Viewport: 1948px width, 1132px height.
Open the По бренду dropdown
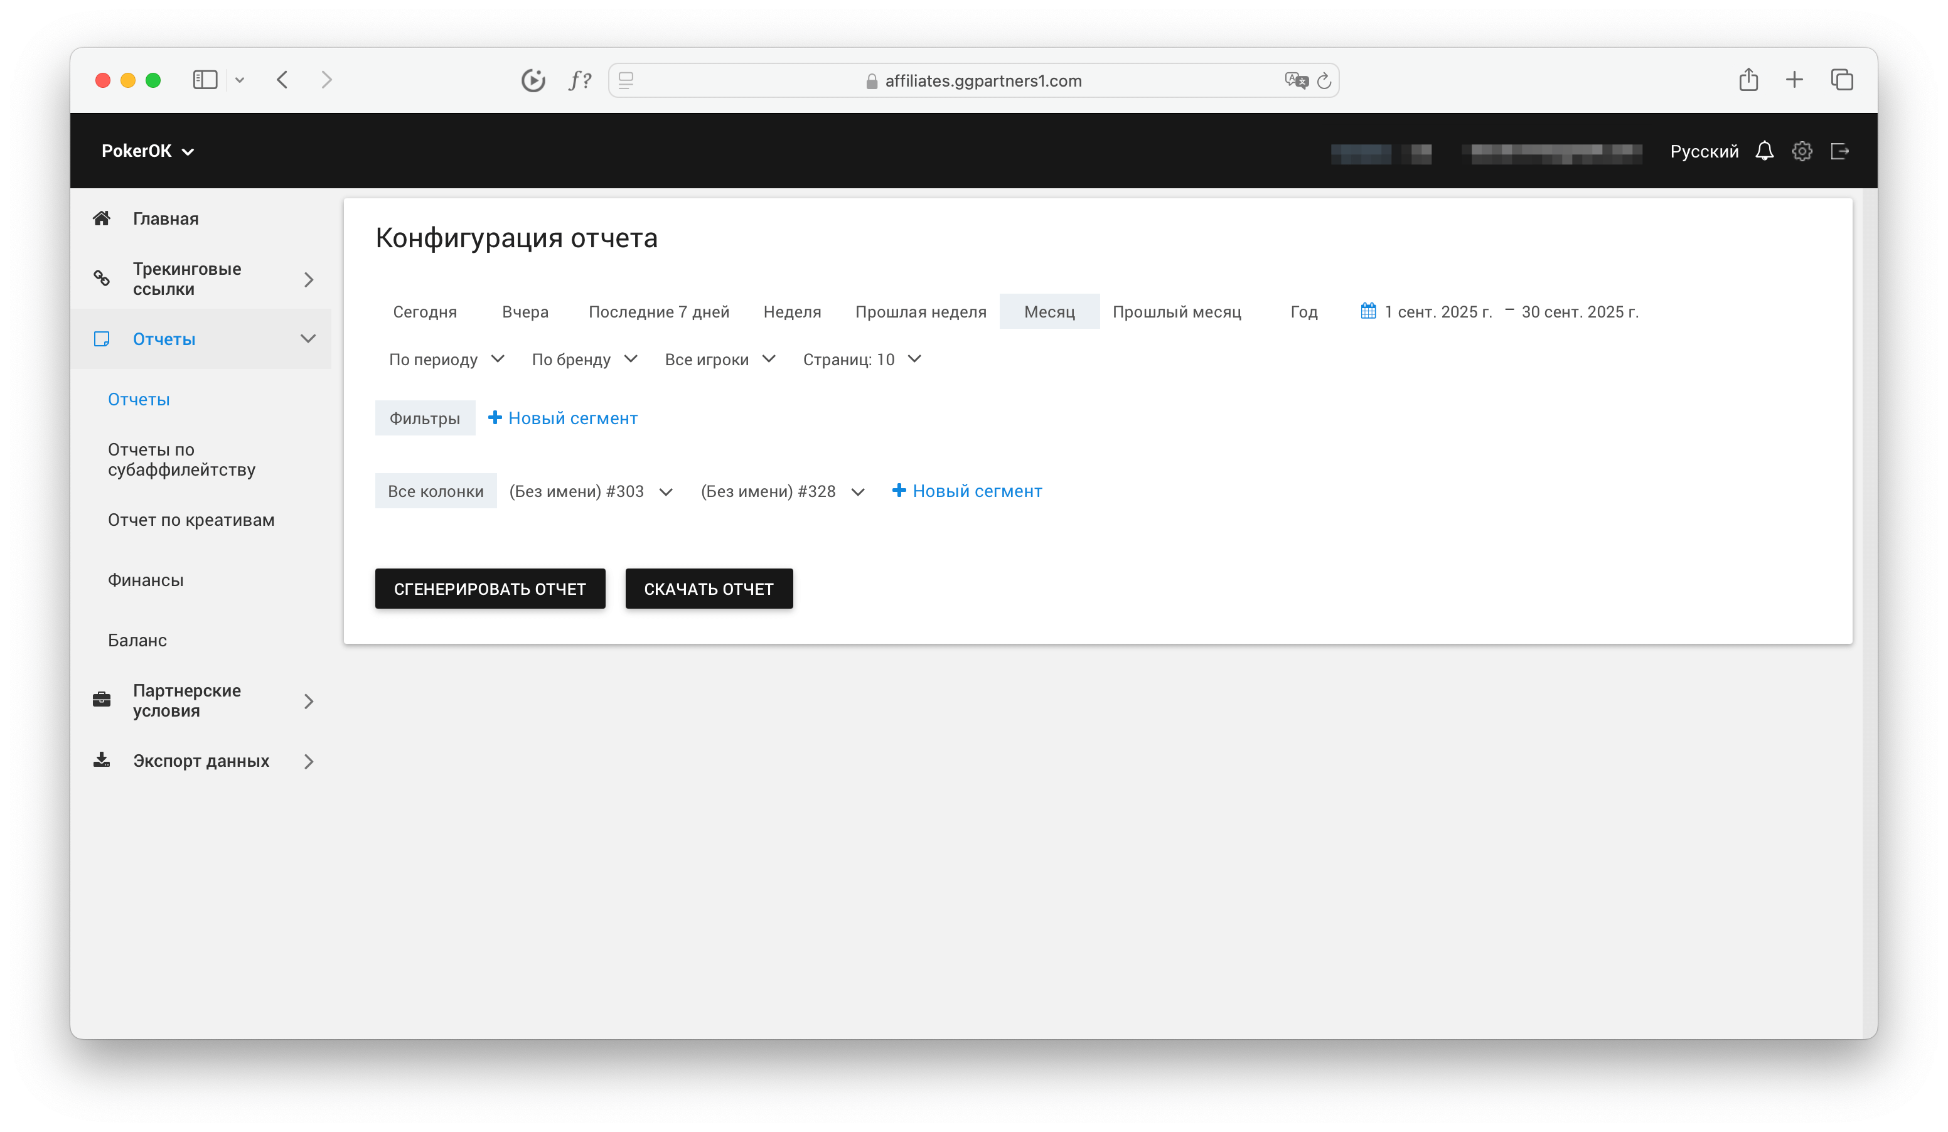[584, 360]
